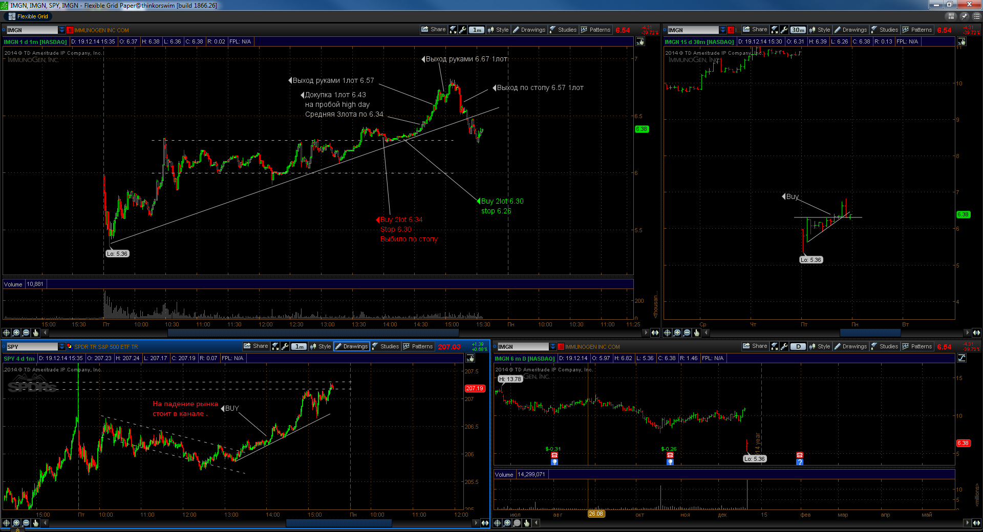Change the 1m timeframe in top-left IMGN chart

tap(477, 30)
